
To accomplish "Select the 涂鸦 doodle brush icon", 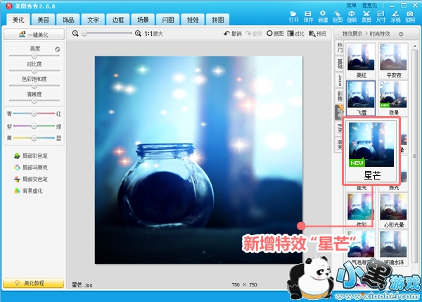I will 395,16.
